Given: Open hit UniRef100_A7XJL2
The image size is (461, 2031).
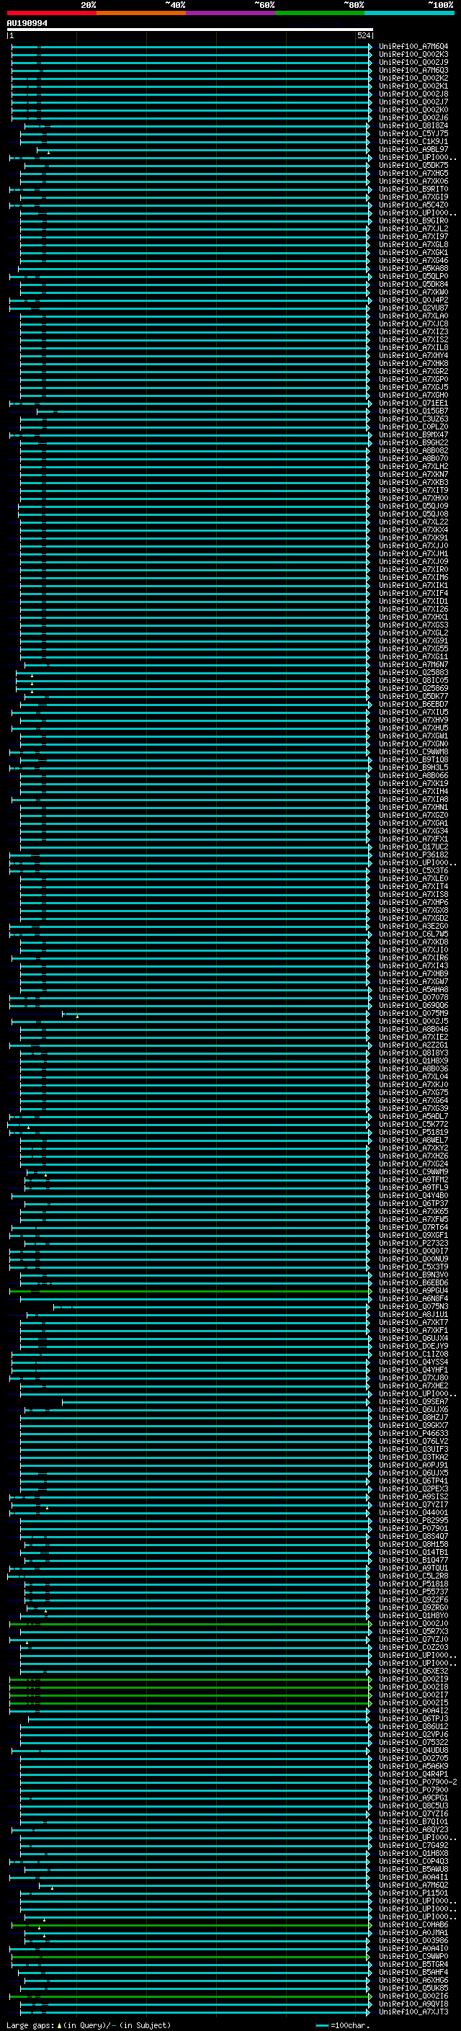Looking at the screenshot, I should (x=413, y=228).
